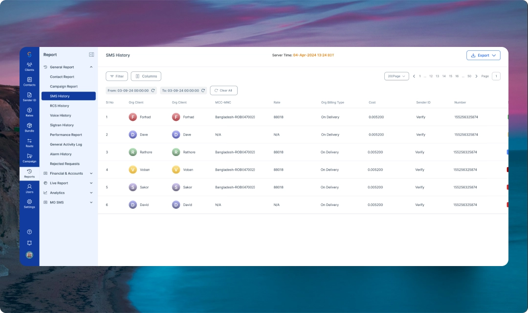This screenshot has height=313, width=528.
Task: Open the 20/Page rows dropdown
Action: [396, 76]
